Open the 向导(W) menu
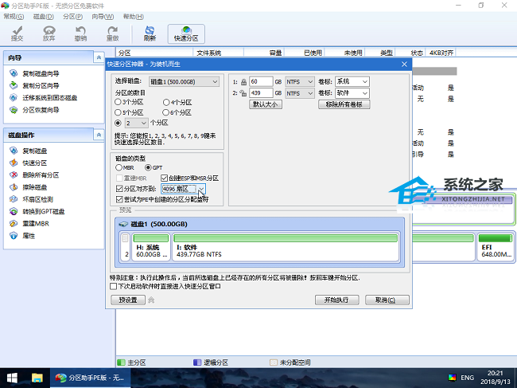Viewport: 517px width, 388px height. (x=100, y=16)
